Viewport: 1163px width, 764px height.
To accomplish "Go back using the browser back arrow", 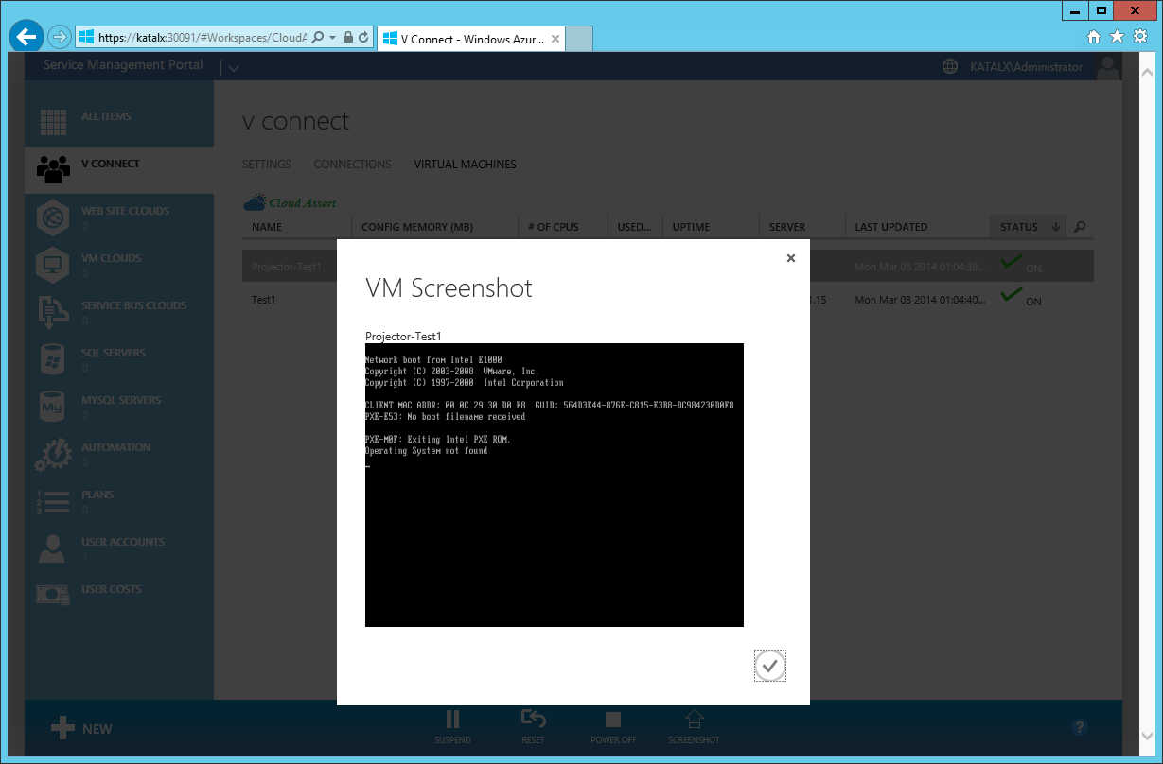I will 26,37.
